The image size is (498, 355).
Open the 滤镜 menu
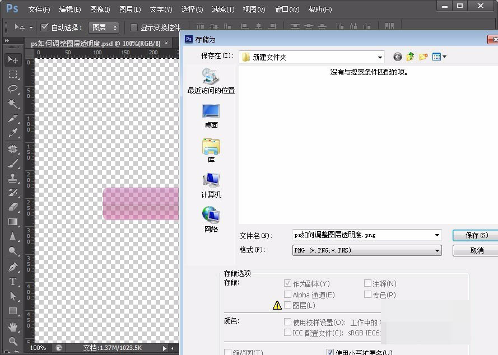point(222,10)
